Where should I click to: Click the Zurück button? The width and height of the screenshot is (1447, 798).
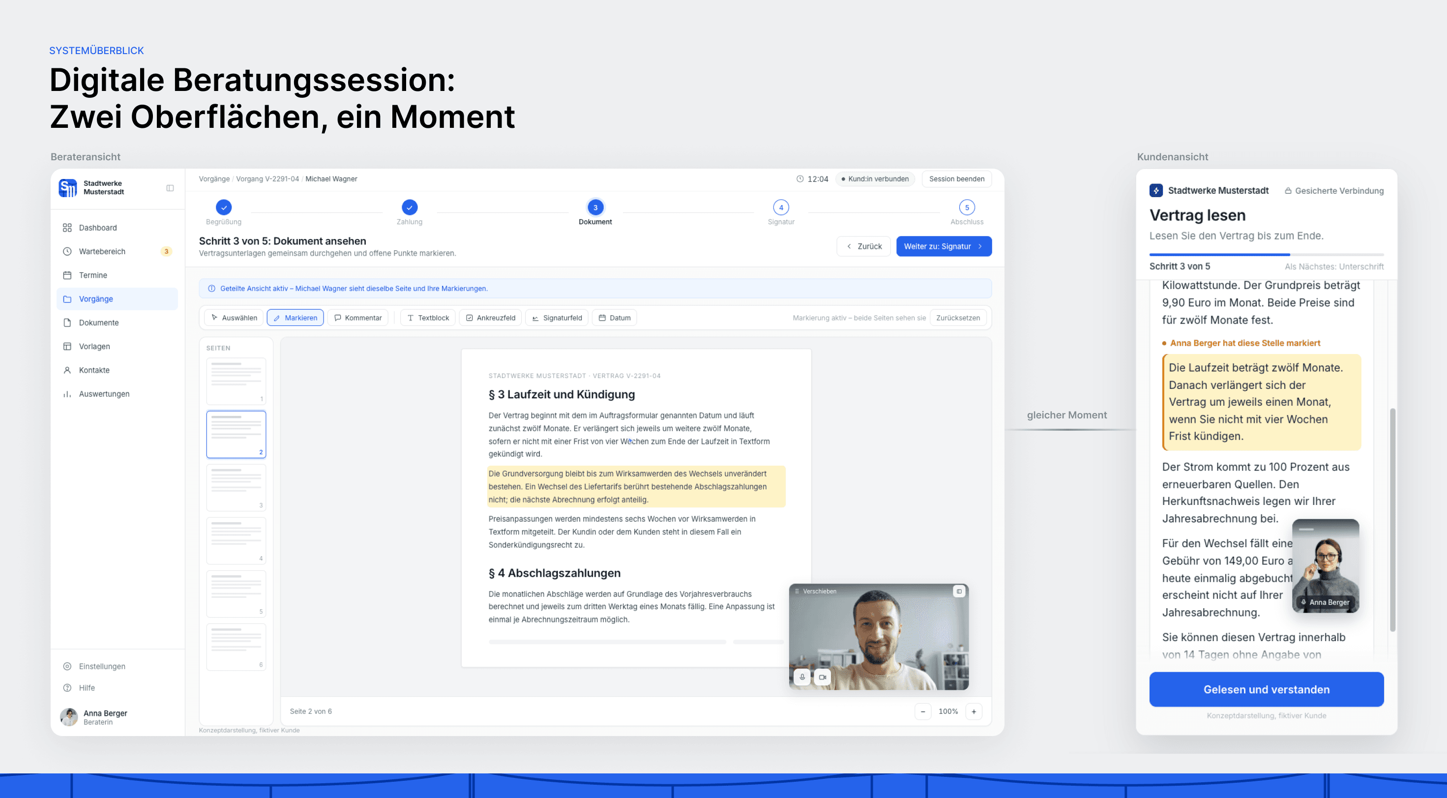click(863, 246)
